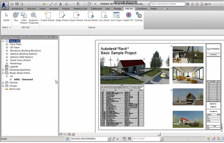Click the Sign In link

(207, 4)
